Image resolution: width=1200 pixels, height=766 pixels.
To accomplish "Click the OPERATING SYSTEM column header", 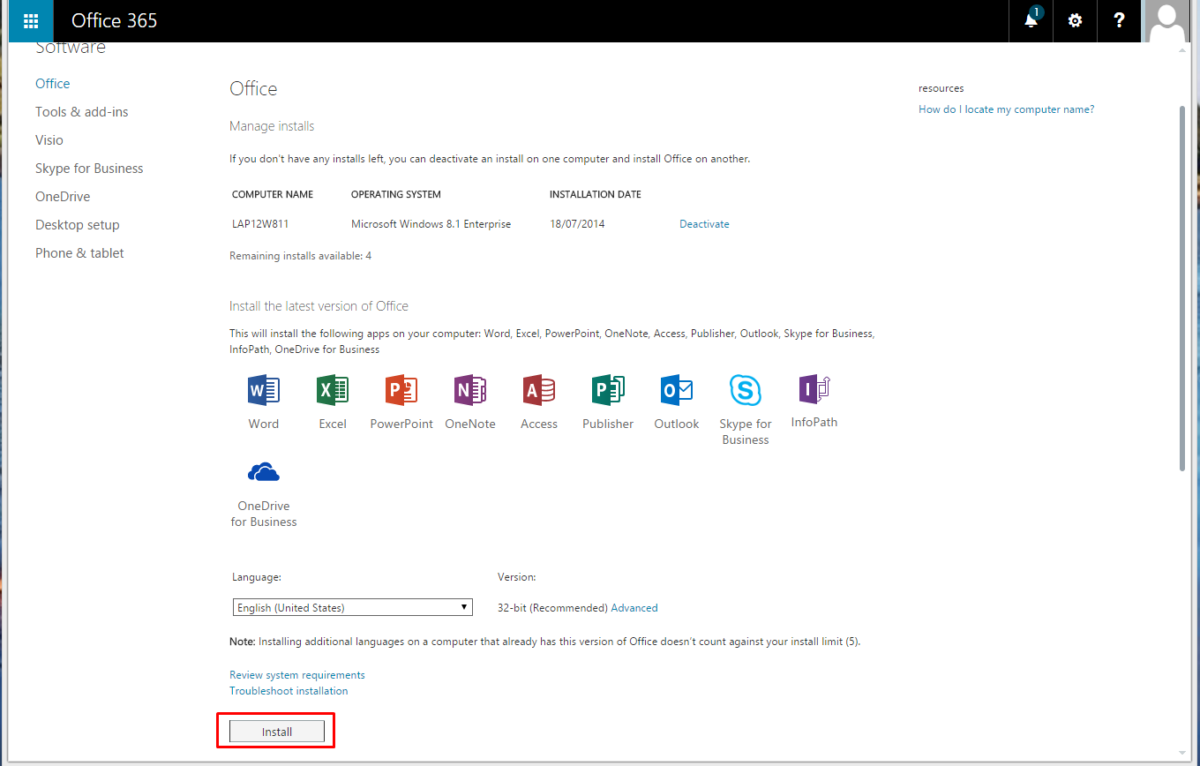I will (x=396, y=194).
